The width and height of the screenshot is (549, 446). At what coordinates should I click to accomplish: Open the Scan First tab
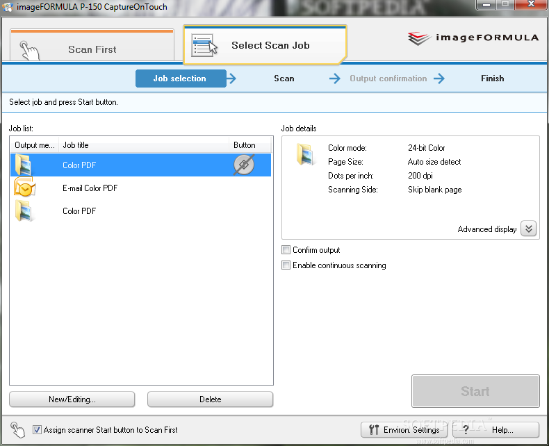coord(92,46)
